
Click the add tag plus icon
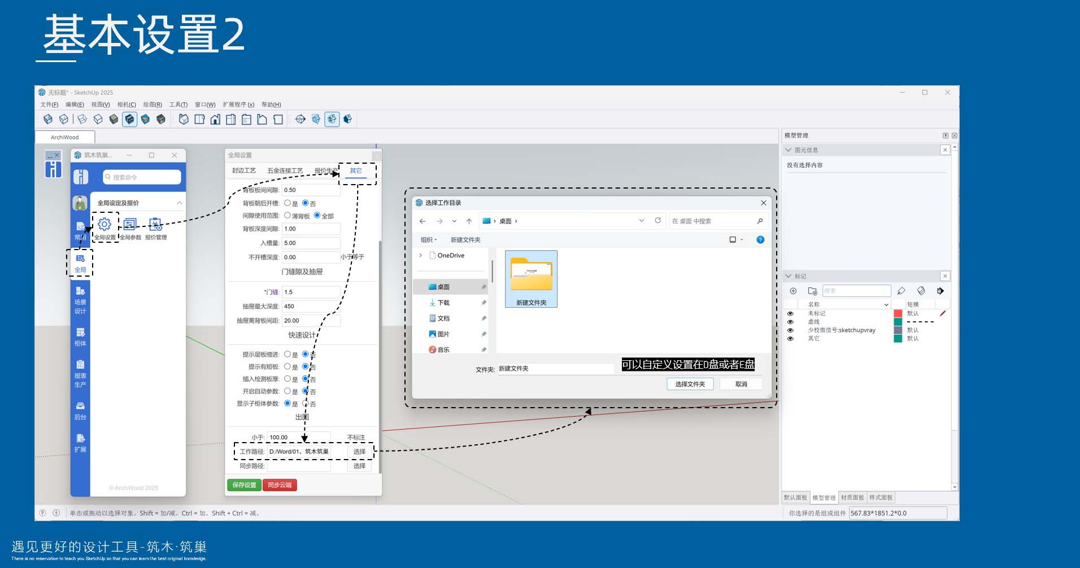[793, 291]
